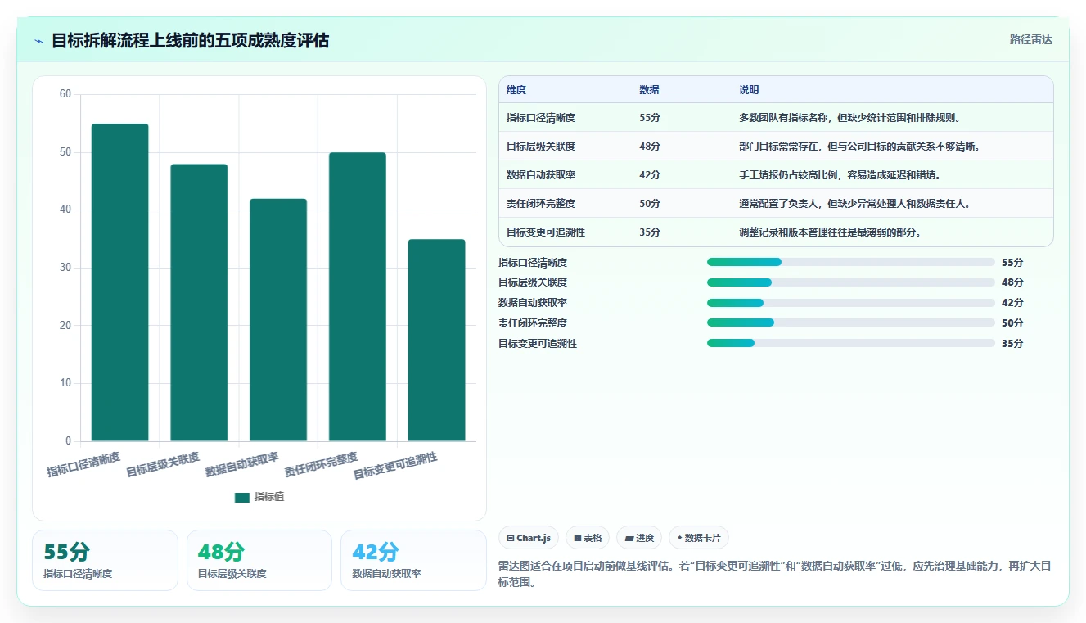Click the page title 目标拆解流程上线前的五项成熟度评估
The height and width of the screenshot is (623, 1086).
point(191,41)
